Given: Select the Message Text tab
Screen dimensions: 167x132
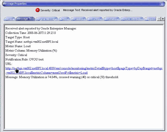Looking at the screenshot, I should click(x=25, y=19).
